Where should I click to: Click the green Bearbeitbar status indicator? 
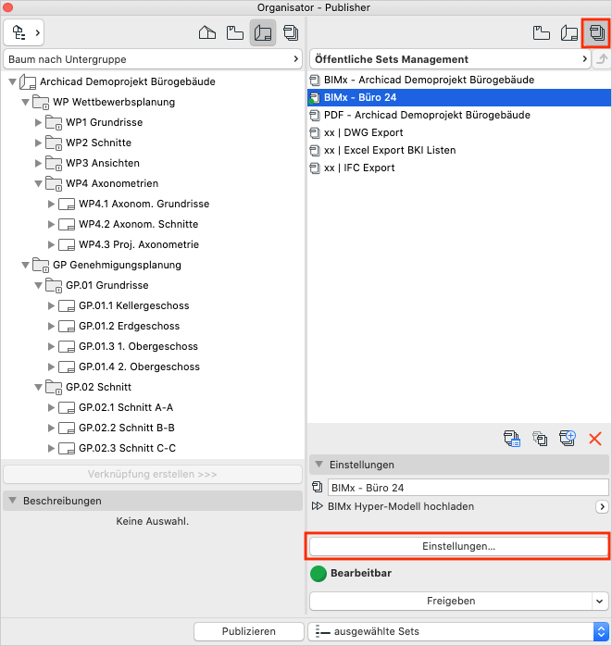click(318, 574)
